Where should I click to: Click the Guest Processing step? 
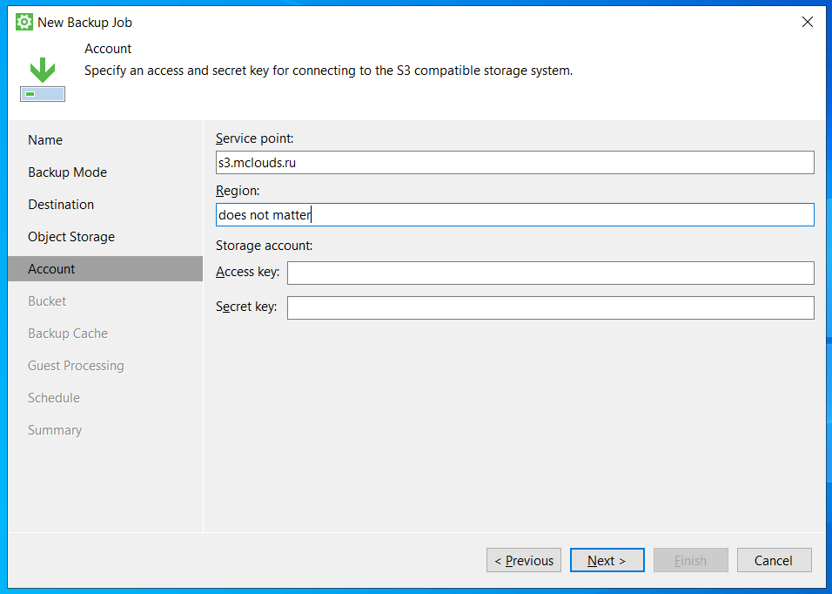point(76,366)
